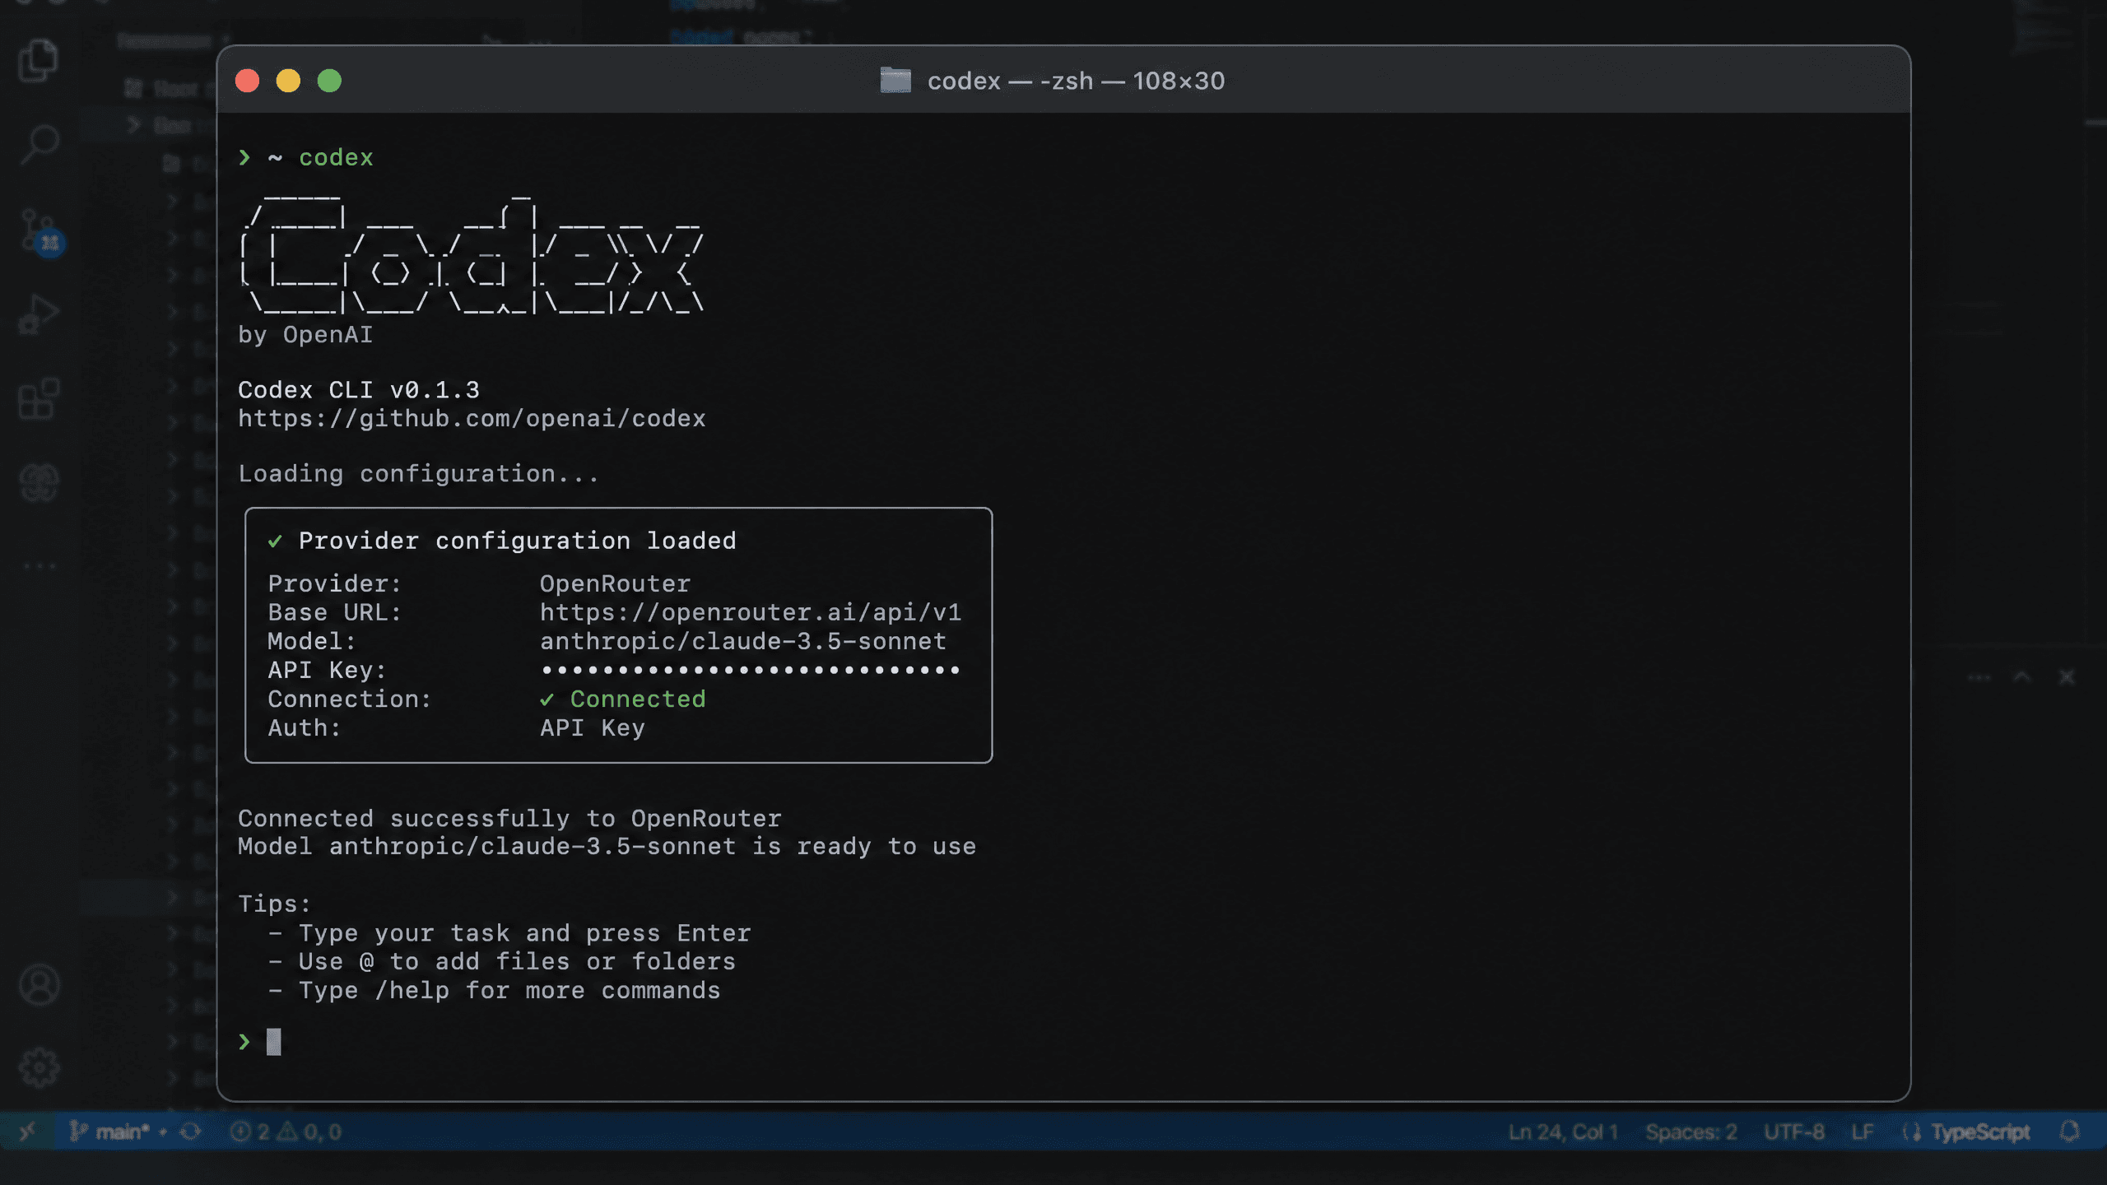Click the terminal's green zoom button
Image resolution: width=2107 pixels, height=1185 pixels.
point(329,81)
